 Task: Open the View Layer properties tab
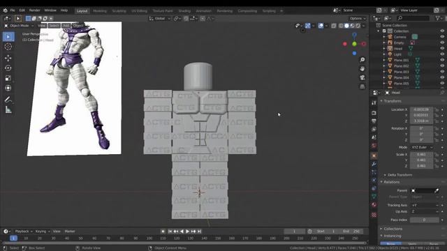374,129
